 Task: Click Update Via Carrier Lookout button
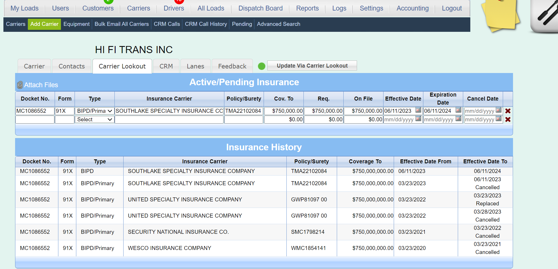(312, 66)
